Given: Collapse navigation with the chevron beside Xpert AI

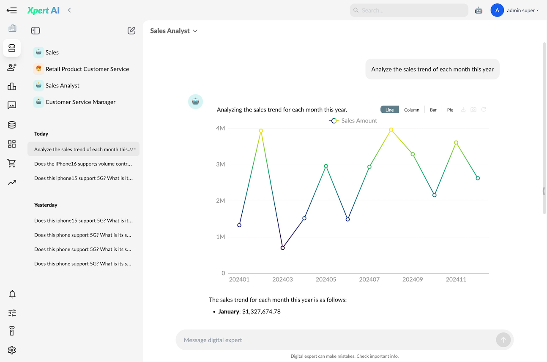Looking at the screenshot, I should tap(69, 10).
